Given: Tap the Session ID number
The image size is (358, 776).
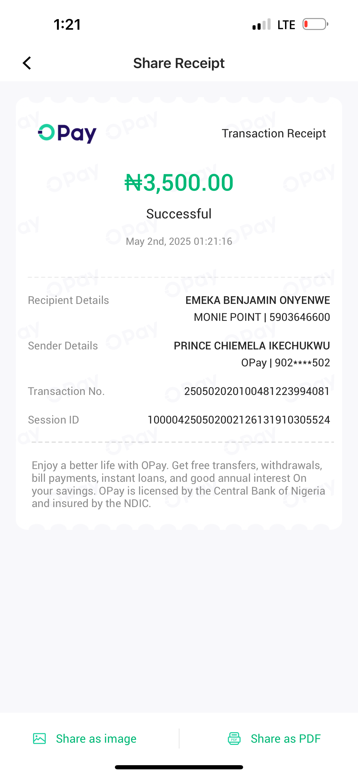Looking at the screenshot, I should coord(239,420).
